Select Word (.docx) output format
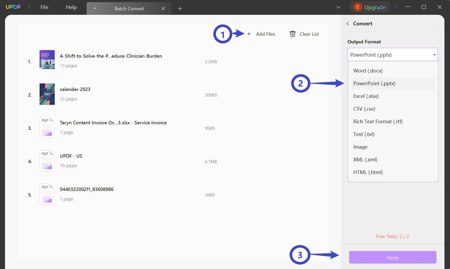 click(x=368, y=71)
